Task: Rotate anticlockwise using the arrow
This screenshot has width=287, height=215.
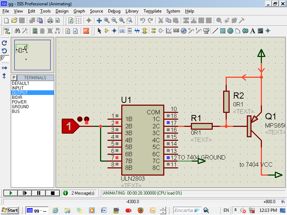Action: (x=4, y=51)
